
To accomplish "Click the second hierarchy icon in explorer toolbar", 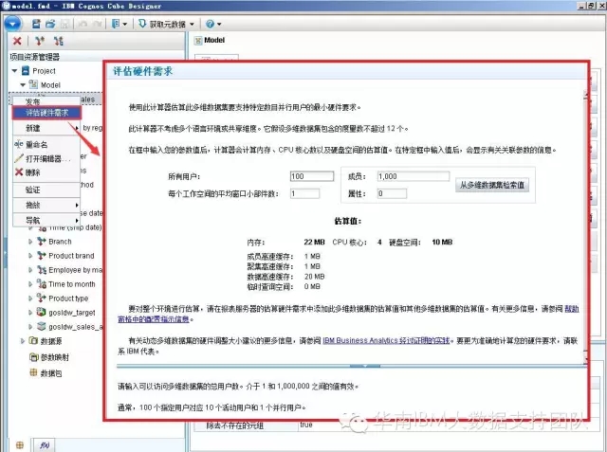I will [x=59, y=41].
